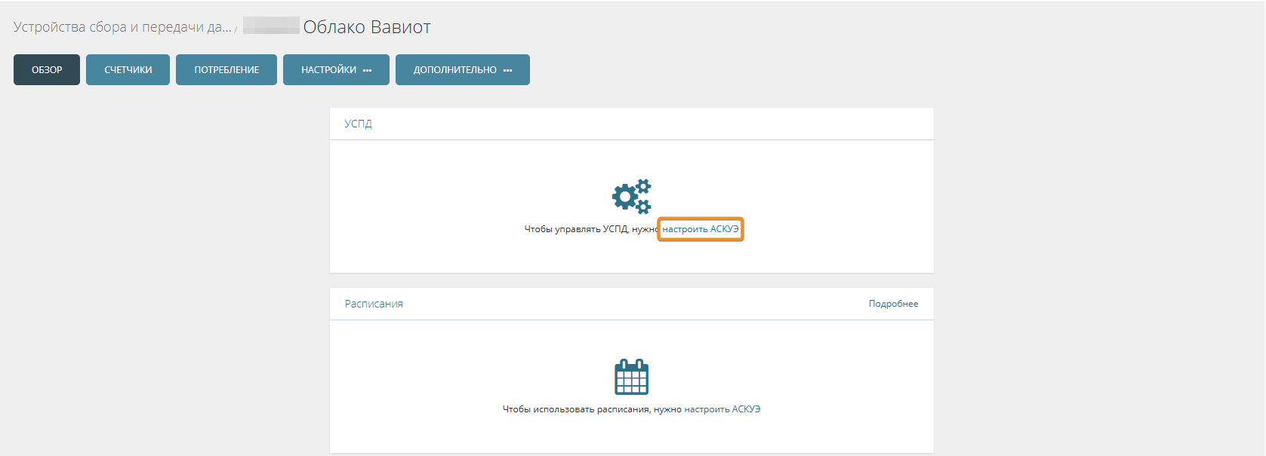
Task: Open the Подробнее link for schedules
Action: tap(893, 304)
